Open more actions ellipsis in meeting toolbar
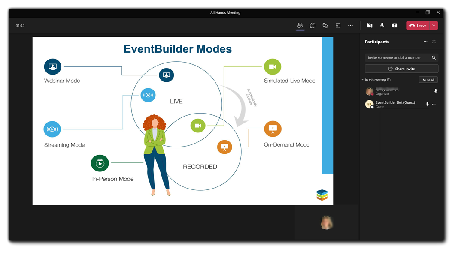Image resolution: width=458 pixels, height=255 pixels. pyautogui.click(x=350, y=26)
